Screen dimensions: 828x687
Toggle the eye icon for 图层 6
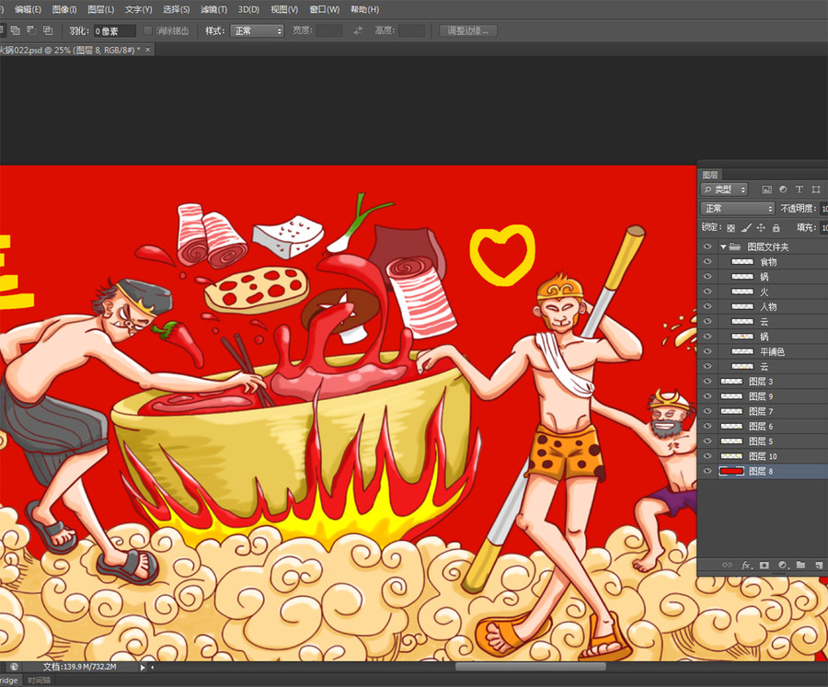click(x=707, y=426)
